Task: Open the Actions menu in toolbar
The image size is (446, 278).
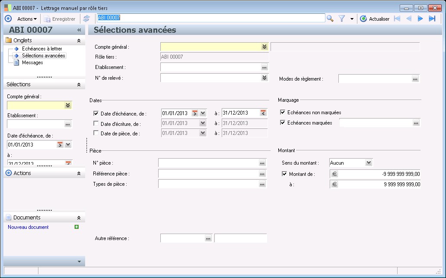Action: pos(27,19)
